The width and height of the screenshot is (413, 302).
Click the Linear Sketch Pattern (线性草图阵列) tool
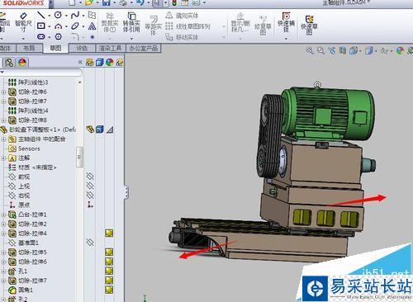188,26
